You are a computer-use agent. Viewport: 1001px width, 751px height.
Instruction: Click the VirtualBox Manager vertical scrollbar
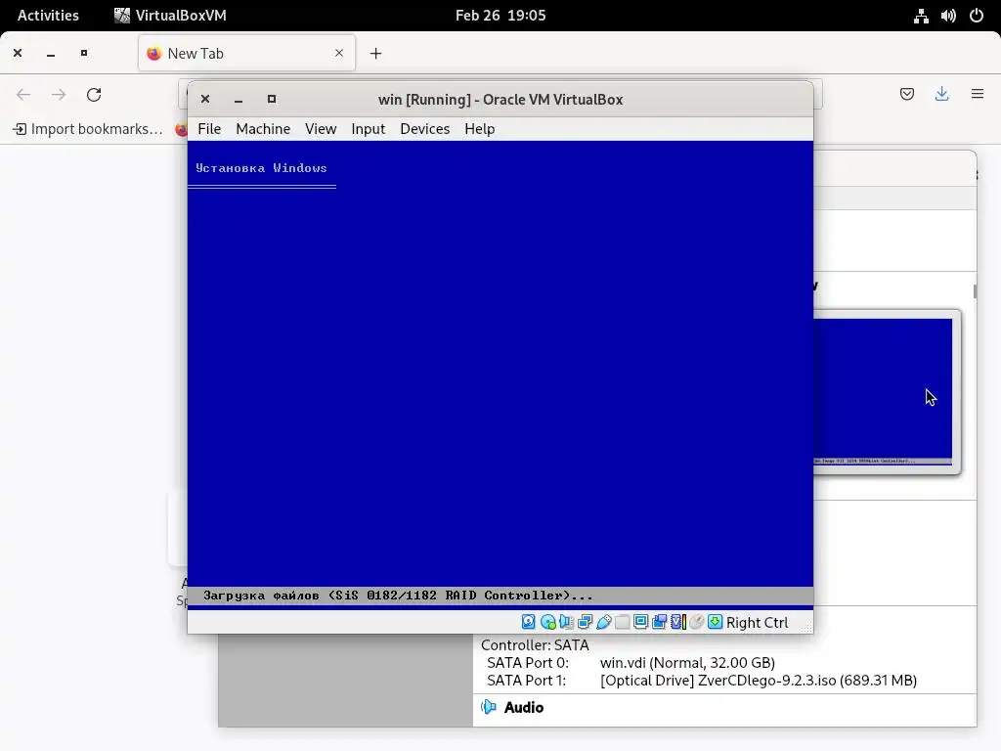tap(975, 291)
